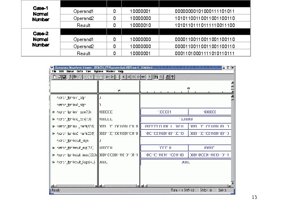Image resolution: width=281 pixels, height=211 pixels.
Task: Expand the op1_mant(22:0) signal bus
Action: 53,126
